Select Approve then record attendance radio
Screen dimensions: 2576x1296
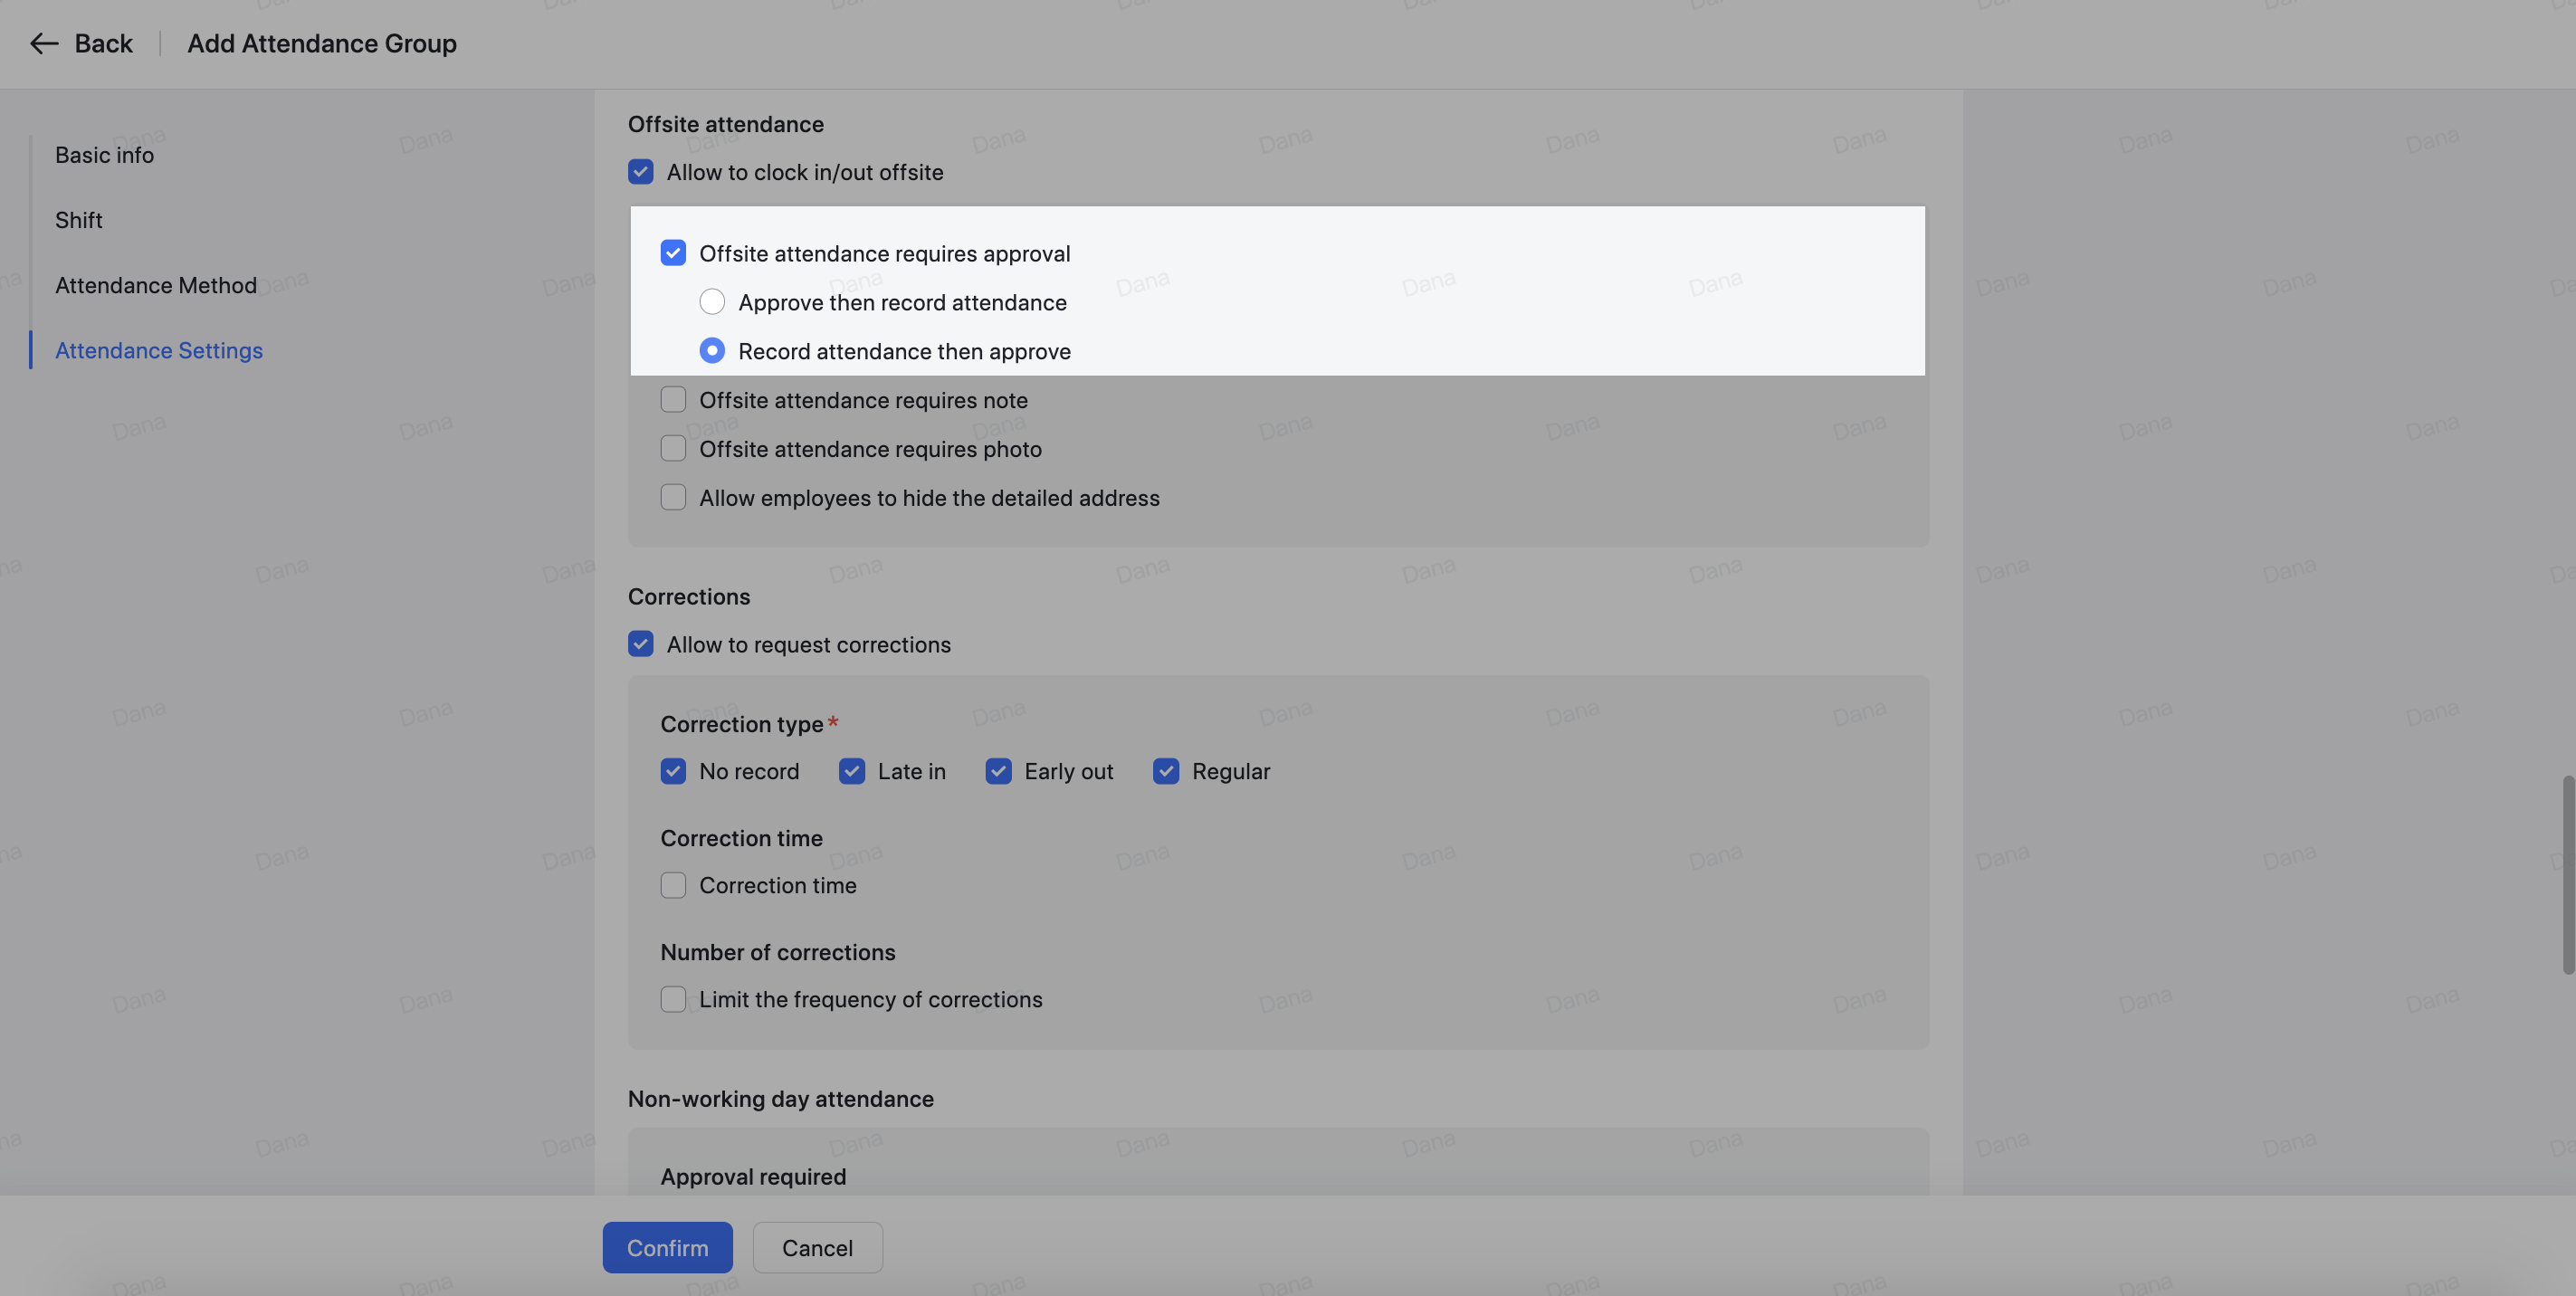(711, 302)
